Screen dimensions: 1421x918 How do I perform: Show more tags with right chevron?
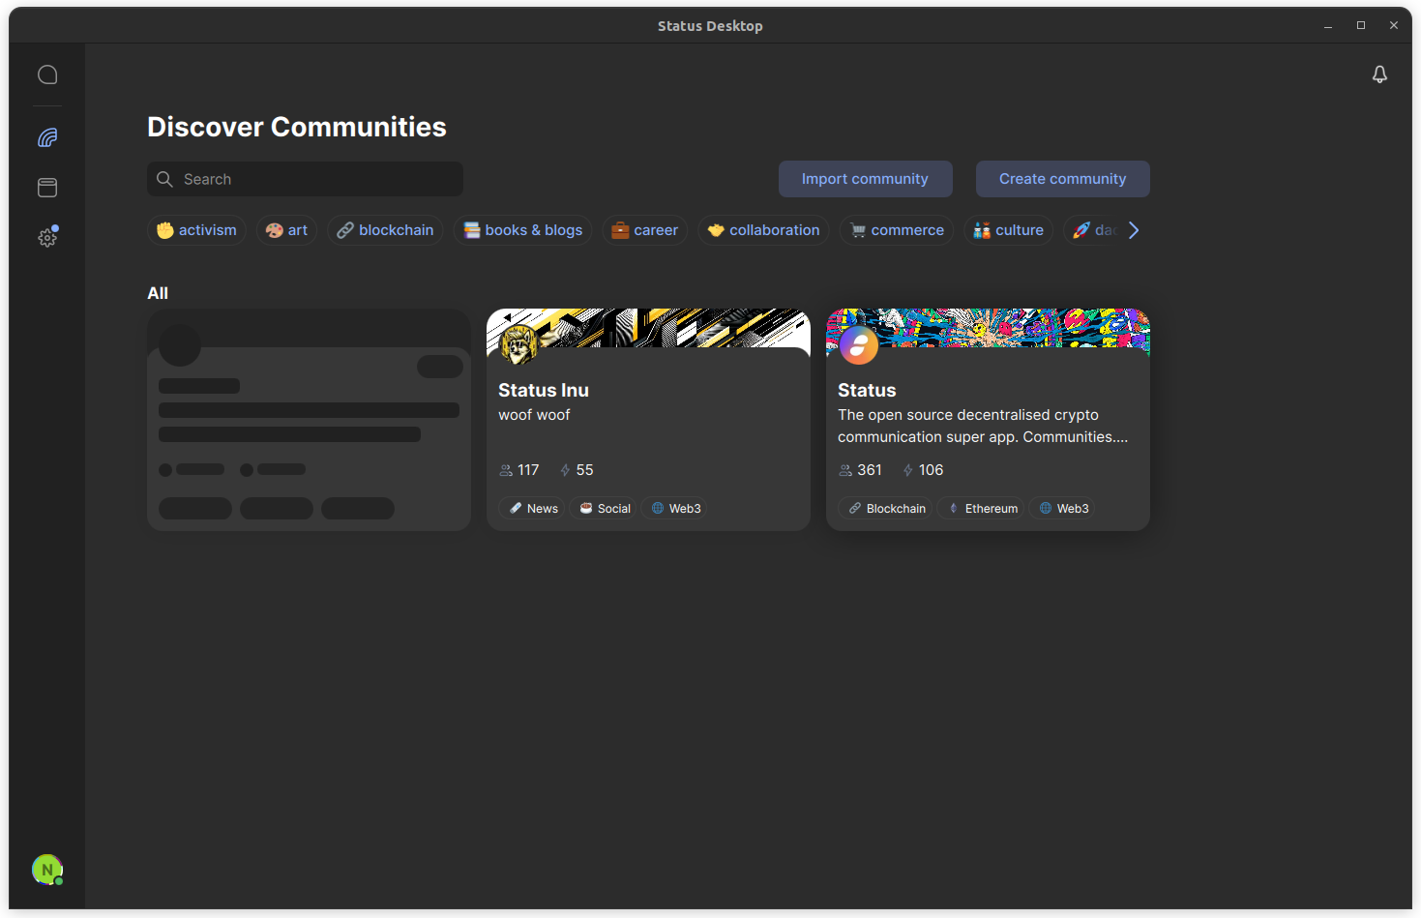coord(1134,230)
